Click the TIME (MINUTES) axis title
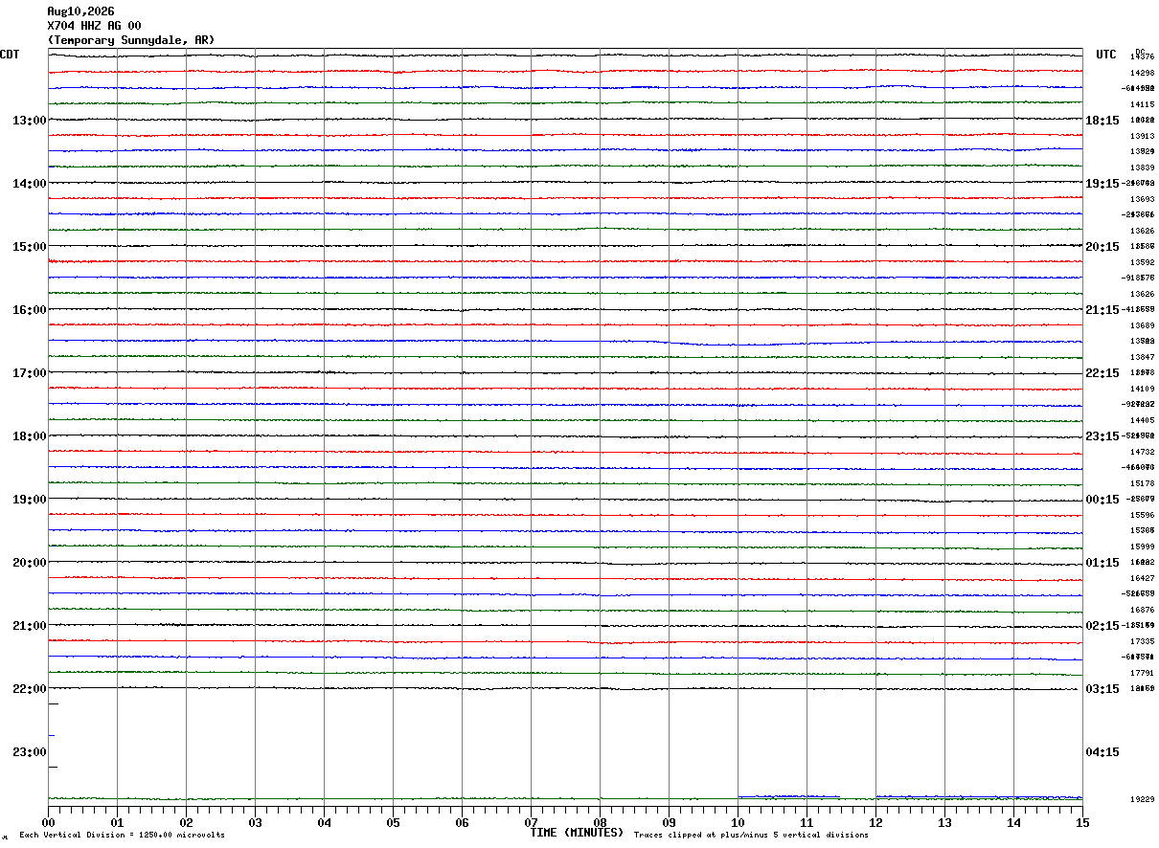 coord(577,833)
